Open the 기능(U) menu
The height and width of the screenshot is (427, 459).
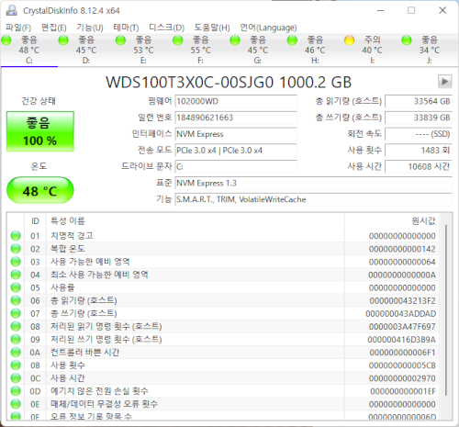(90, 28)
